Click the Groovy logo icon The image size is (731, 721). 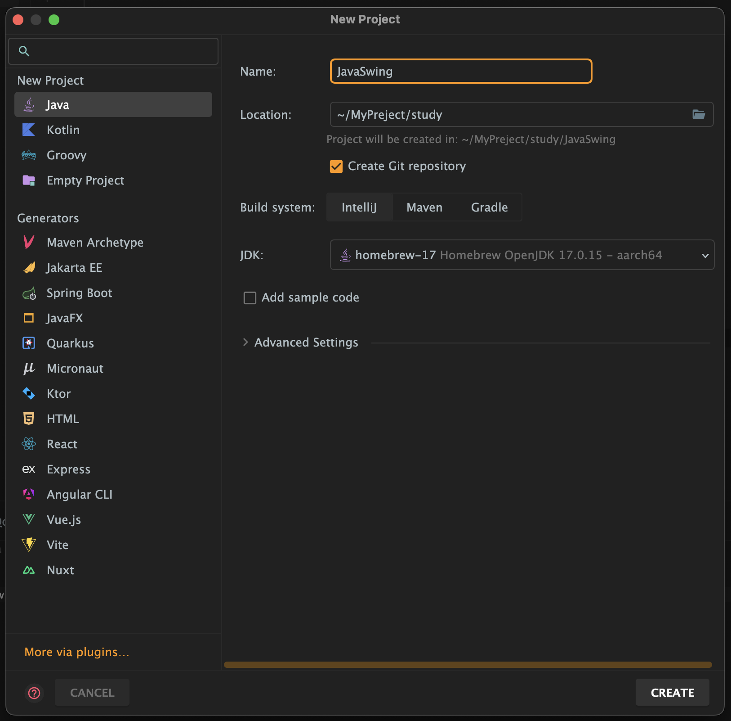(x=29, y=155)
